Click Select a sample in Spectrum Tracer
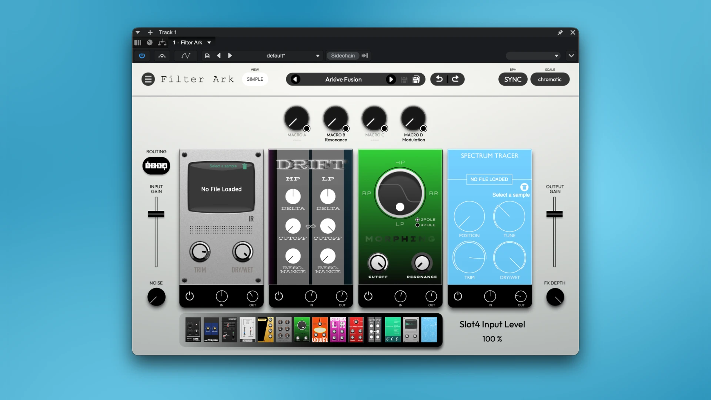 [x=511, y=195]
